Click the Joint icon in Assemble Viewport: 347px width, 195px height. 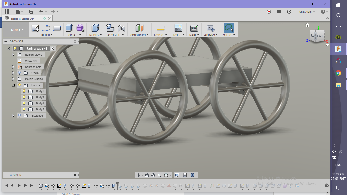point(121,28)
